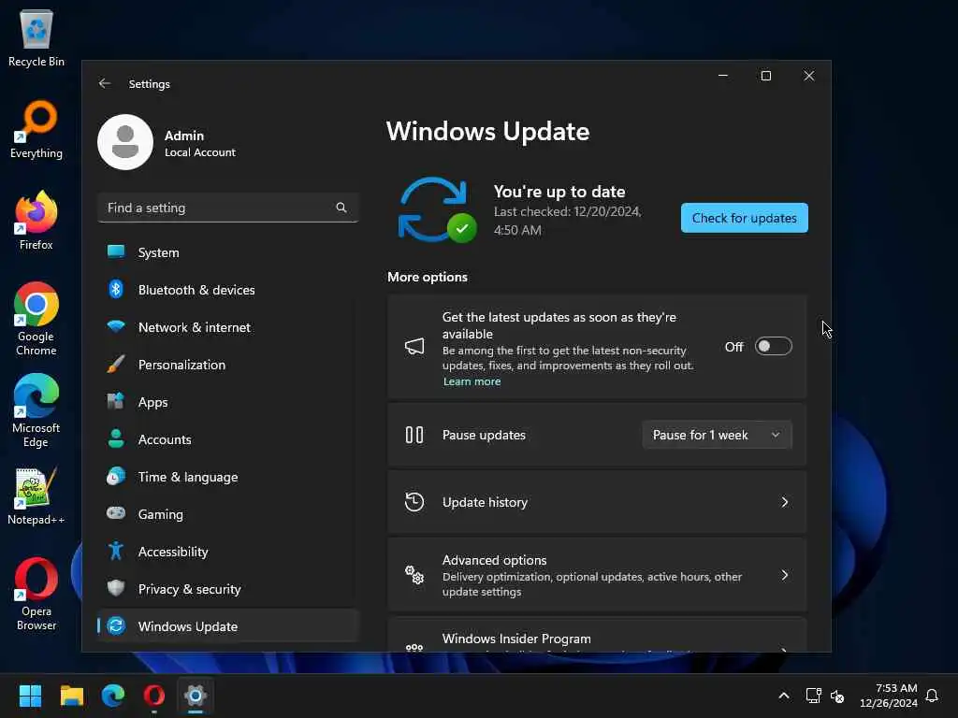This screenshot has width=958, height=718.
Task: Select Personalization in sidebar
Action: (x=228, y=365)
